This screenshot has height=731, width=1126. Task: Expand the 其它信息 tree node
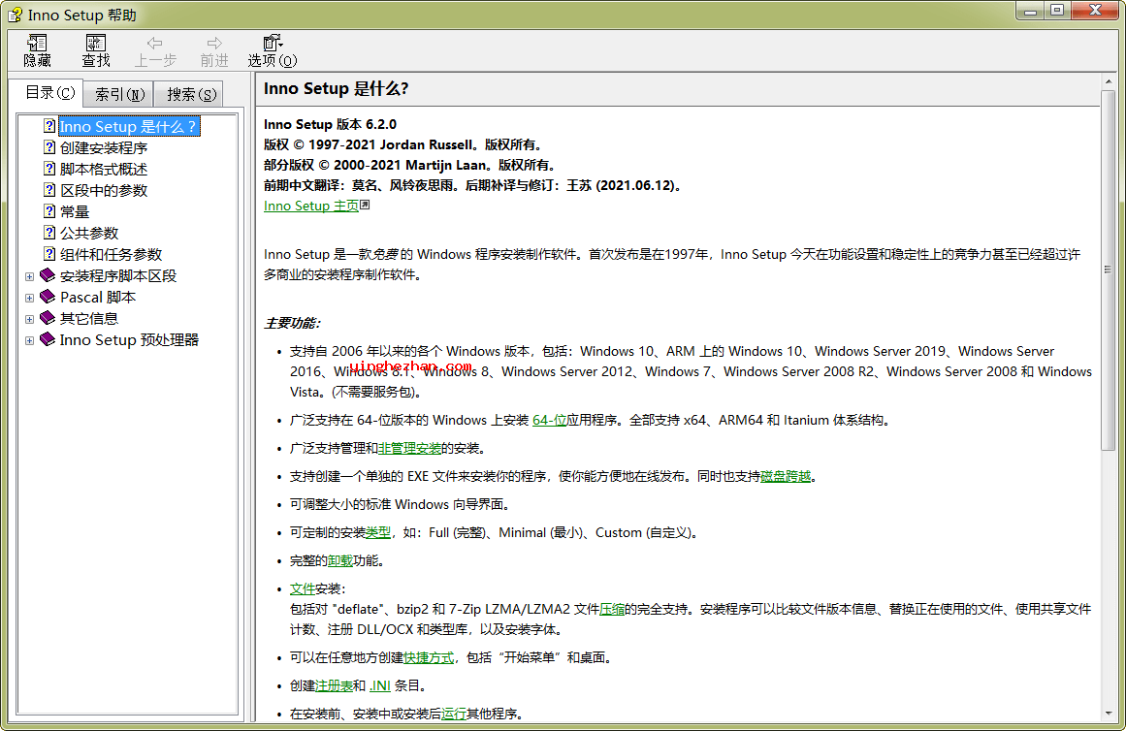(x=29, y=319)
